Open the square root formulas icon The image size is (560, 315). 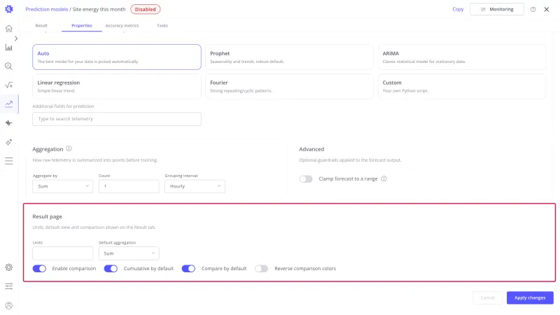pyautogui.click(x=9, y=85)
